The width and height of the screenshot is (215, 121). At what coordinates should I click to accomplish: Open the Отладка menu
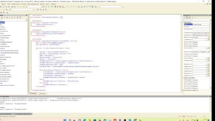pos(24,4)
